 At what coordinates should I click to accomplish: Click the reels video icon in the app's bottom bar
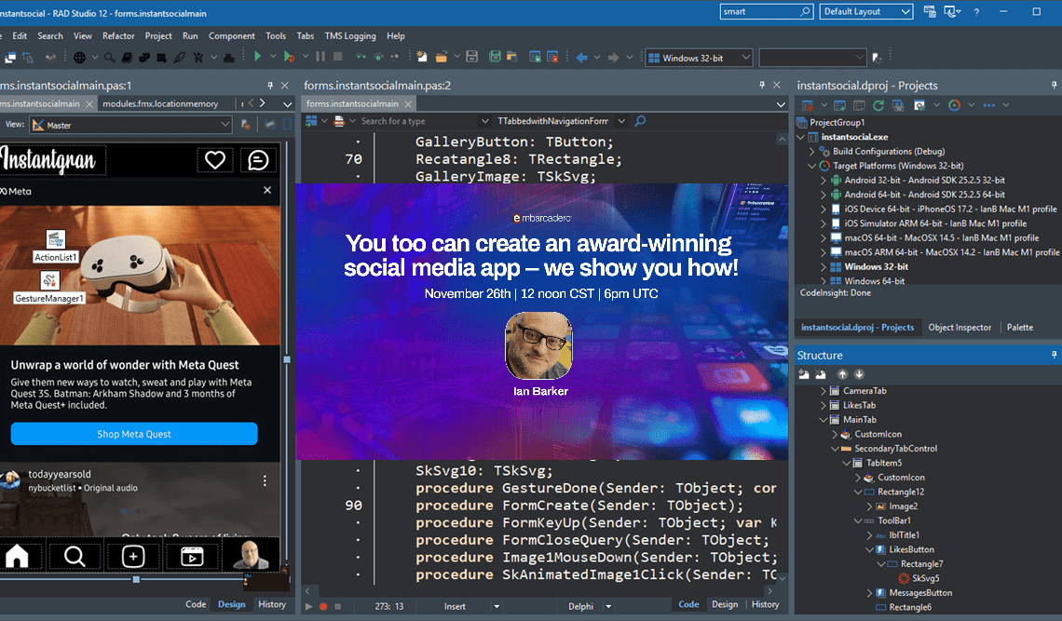[192, 557]
